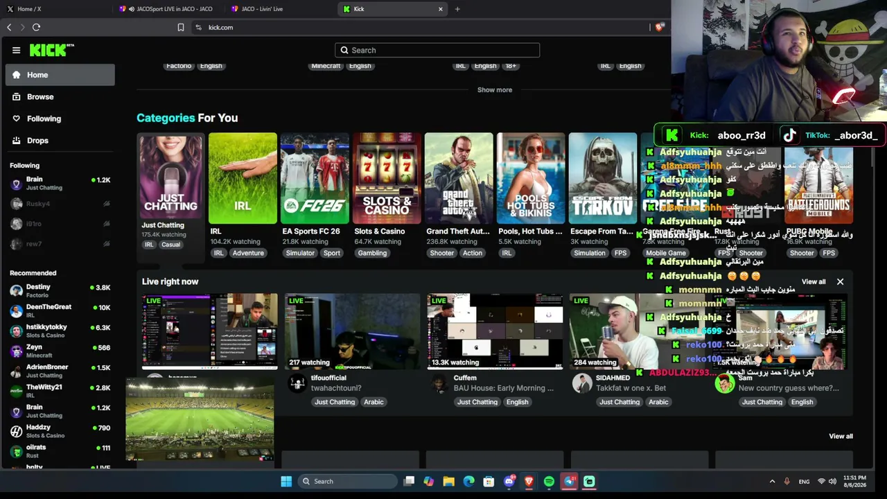Screen dimensions: 887x499
Task: Open Discord from the taskbar
Action: pyautogui.click(x=509, y=481)
